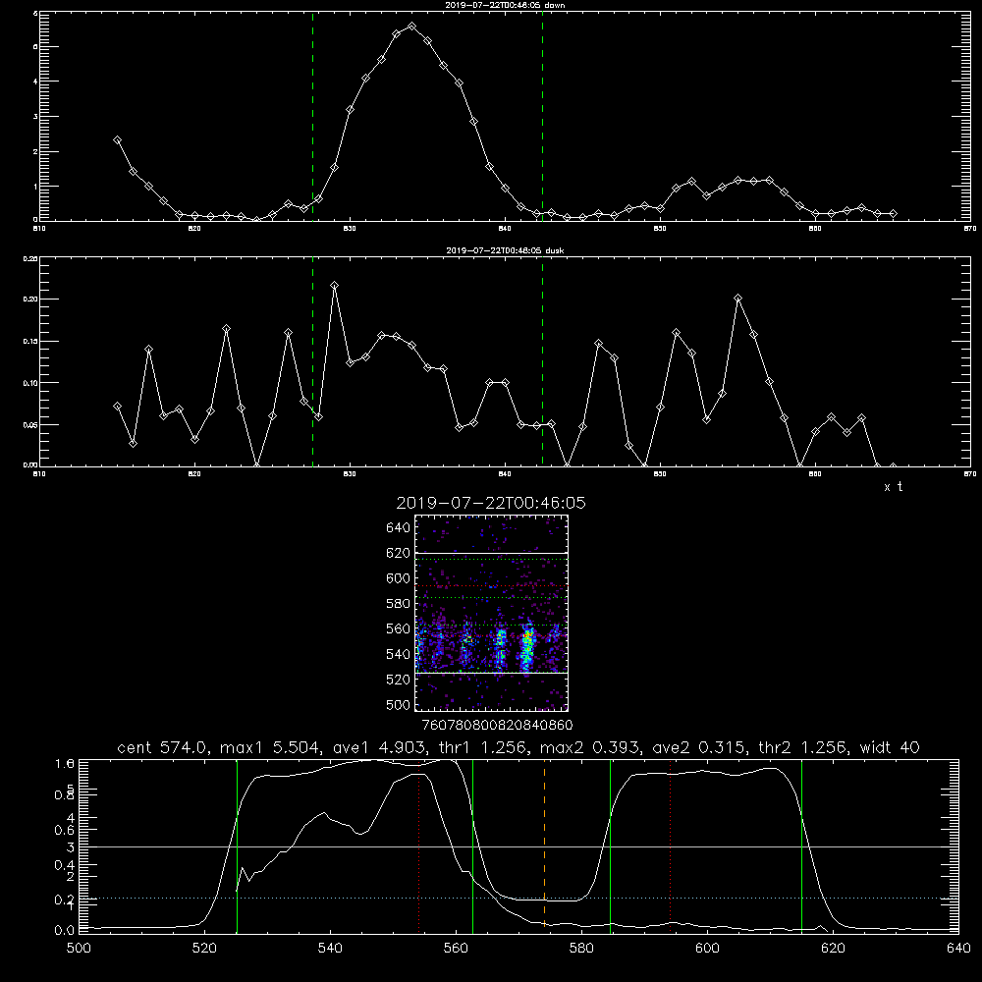The width and height of the screenshot is (982, 982).
Task: Click x-axis label '600' of bottom plot
Action: point(707,949)
